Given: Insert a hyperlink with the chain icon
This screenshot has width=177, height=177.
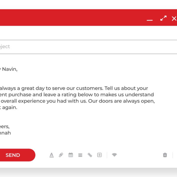Looking at the screenshot, I should pos(90,155).
